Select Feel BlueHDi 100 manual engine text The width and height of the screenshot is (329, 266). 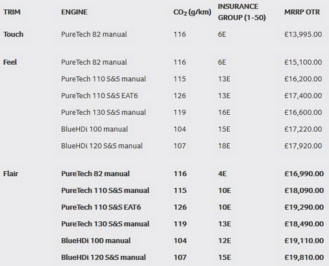click(x=95, y=129)
